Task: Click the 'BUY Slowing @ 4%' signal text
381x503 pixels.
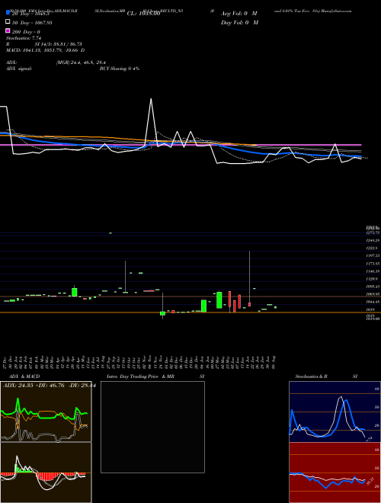Action: click(120, 69)
